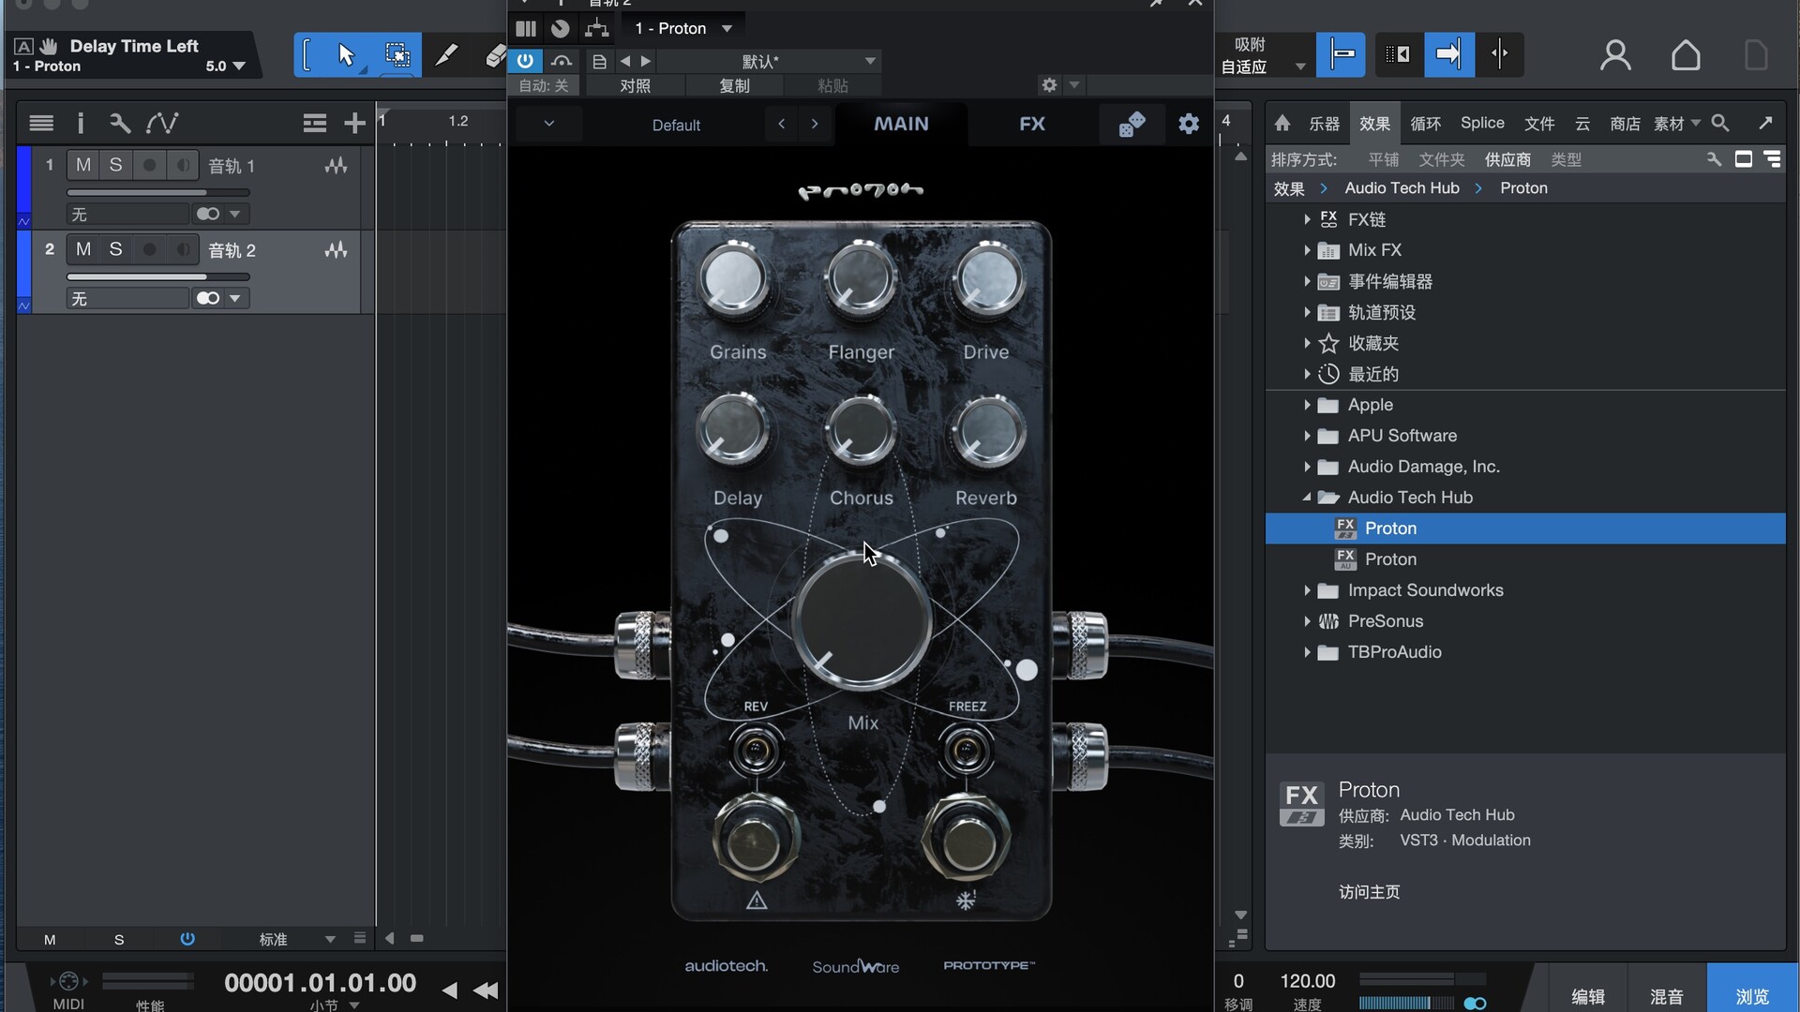Viewport: 1800px width, 1012px height.
Task: Mute track 2
Action: click(83, 249)
